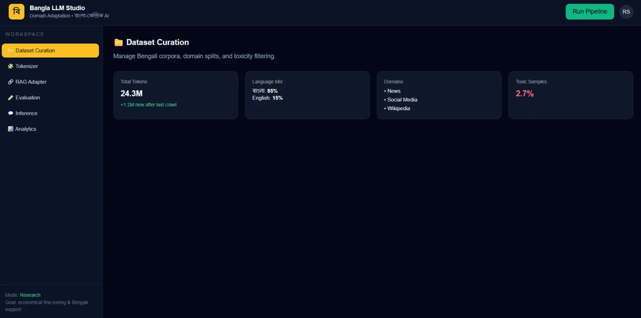Switch to the Evaluation section
This screenshot has width=641, height=318.
click(x=28, y=98)
